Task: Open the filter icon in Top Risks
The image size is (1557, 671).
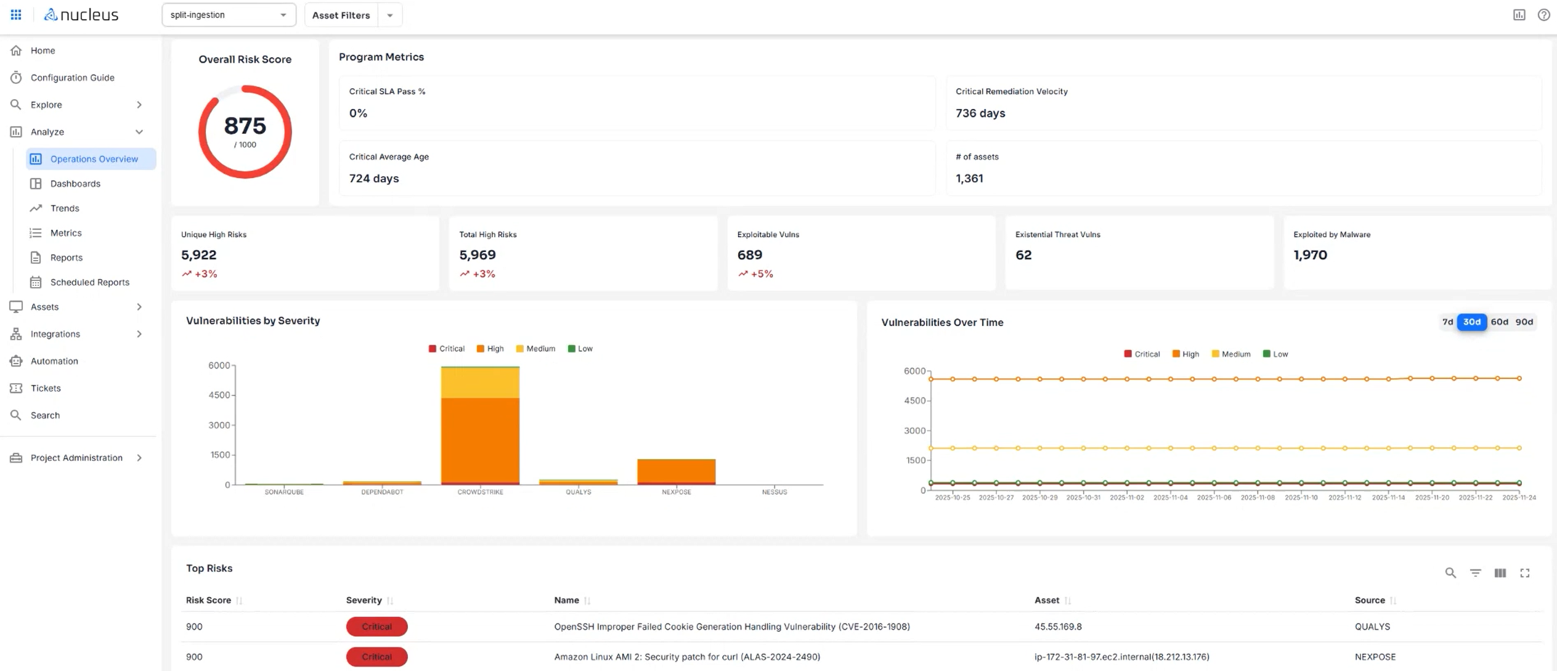Action: 1475,572
